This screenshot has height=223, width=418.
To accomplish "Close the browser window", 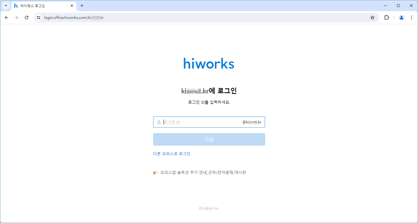I will (x=411, y=6).
